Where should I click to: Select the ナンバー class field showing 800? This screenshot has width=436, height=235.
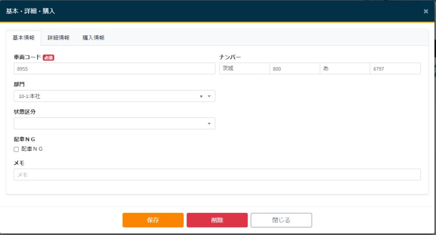point(294,68)
